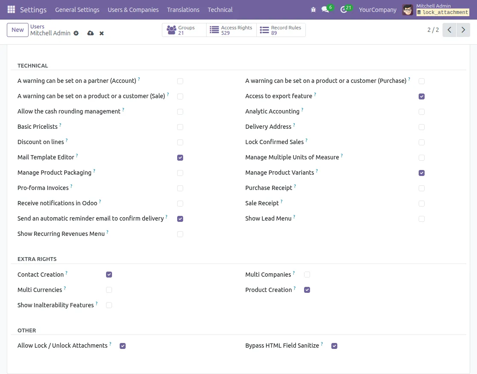477x374 pixels.
Task: Open the Groups 21 stat button
Action: (184, 30)
